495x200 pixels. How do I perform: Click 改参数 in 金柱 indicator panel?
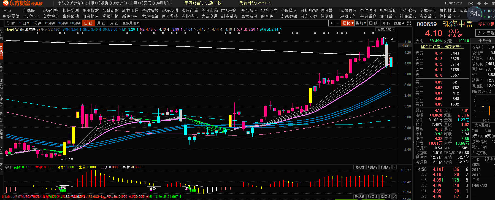click(359, 167)
